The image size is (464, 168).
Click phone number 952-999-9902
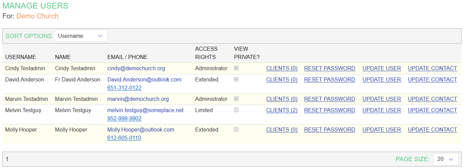coord(124,119)
